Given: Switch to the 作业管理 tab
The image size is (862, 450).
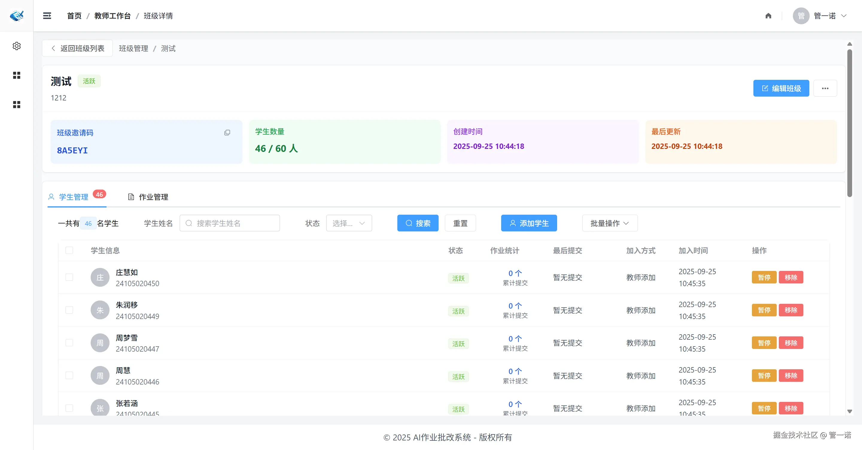Looking at the screenshot, I should [x=148, y=197].
